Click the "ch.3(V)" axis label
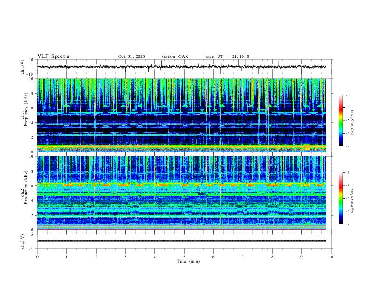The height and width of the screenshot is (288, 373). [23, 241]
